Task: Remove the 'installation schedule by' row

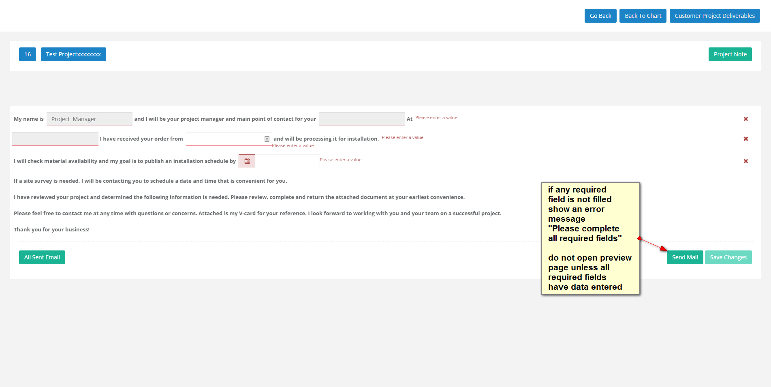Action: click(x=746, y=161)
